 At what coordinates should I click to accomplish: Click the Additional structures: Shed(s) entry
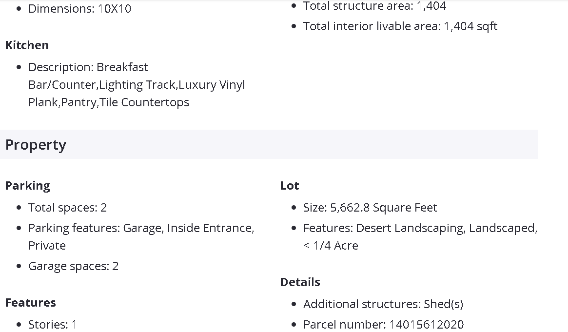point(383,304)
